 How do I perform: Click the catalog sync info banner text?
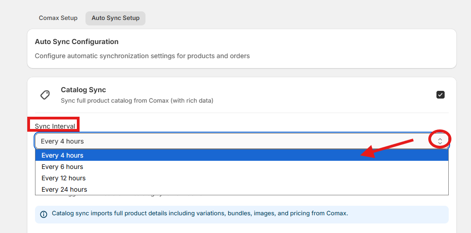[x=200, y=213]
